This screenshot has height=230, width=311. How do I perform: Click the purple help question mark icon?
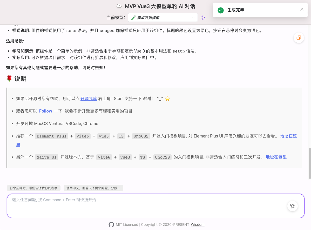(203, 18)
